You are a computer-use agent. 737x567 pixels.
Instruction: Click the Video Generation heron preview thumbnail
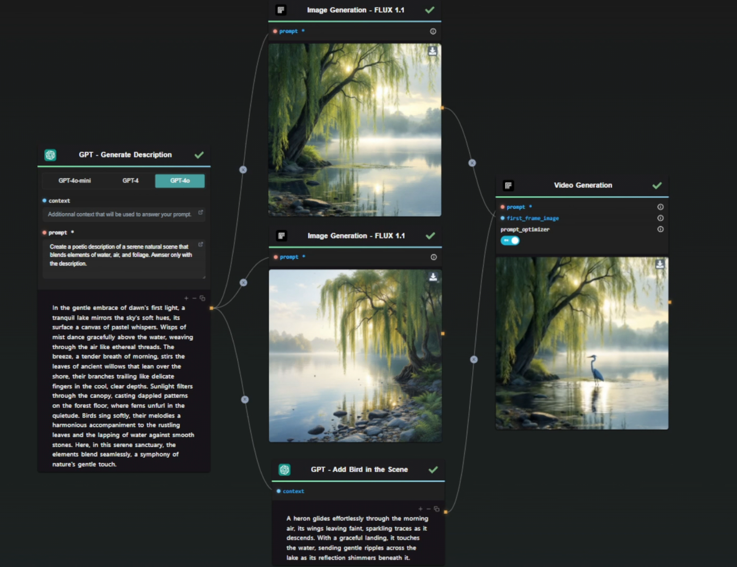[582, 343]
